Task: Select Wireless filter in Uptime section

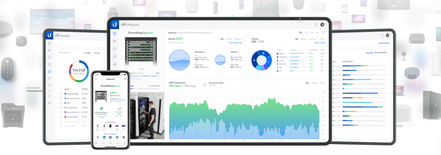Action: (x=238, y=39)
